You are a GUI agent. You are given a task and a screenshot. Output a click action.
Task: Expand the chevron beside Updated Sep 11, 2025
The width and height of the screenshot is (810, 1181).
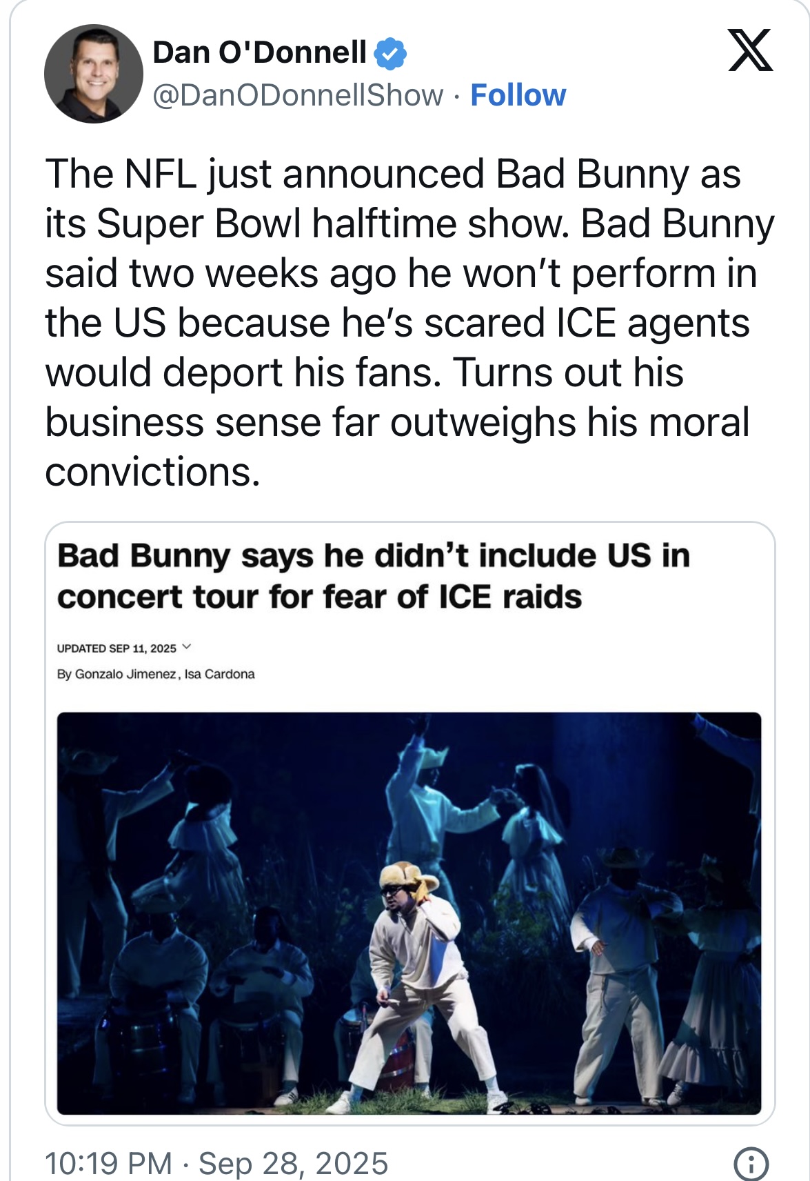(186, 648)
